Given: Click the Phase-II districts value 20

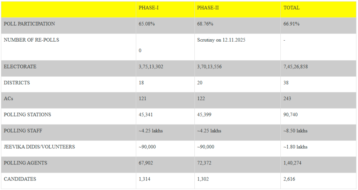Looking at the screenshot, I should click(x=200, y=83).
